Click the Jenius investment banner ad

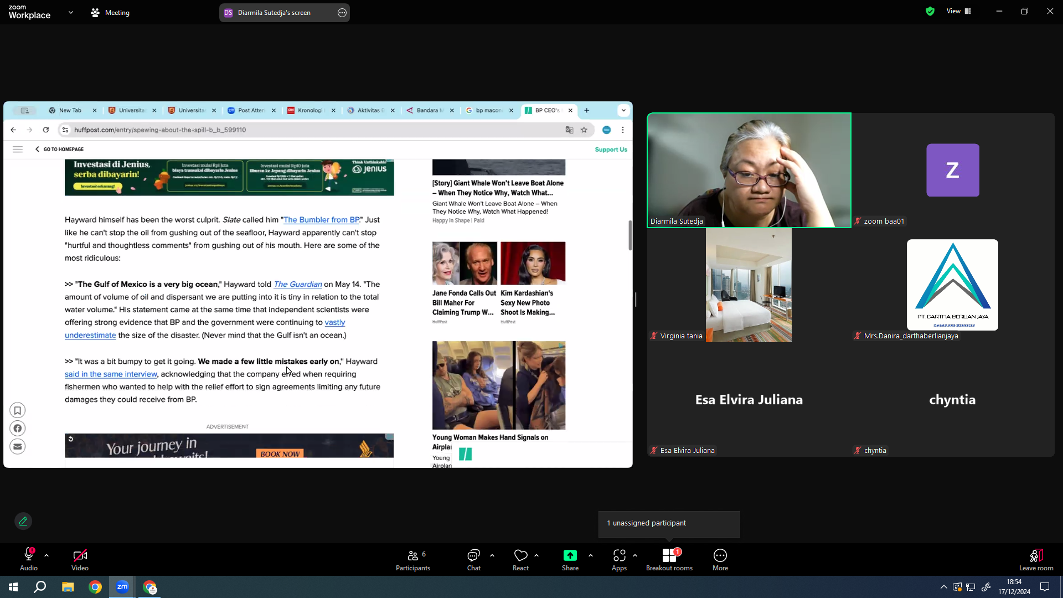tap(229, 177)
